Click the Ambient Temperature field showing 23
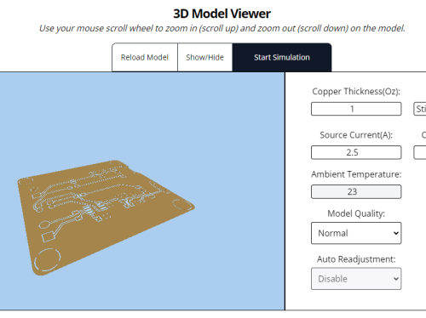 click(x=356, y=192)
